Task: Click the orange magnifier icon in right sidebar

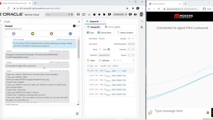Action: click(x=142, y=21)
